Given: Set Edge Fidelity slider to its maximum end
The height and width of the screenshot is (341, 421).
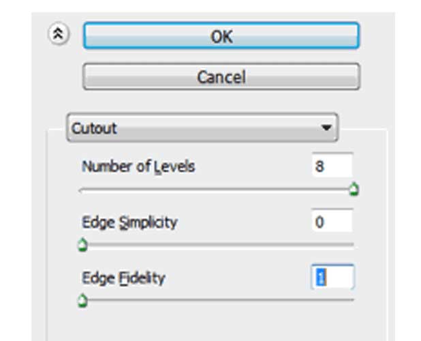Looking at the screenshot, I should (x=353, y=299).
